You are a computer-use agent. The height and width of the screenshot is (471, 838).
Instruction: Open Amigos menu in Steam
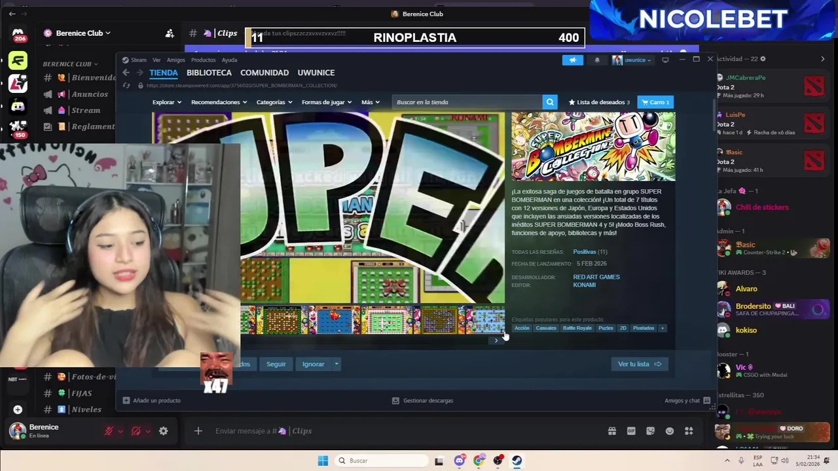coord(175,60)
